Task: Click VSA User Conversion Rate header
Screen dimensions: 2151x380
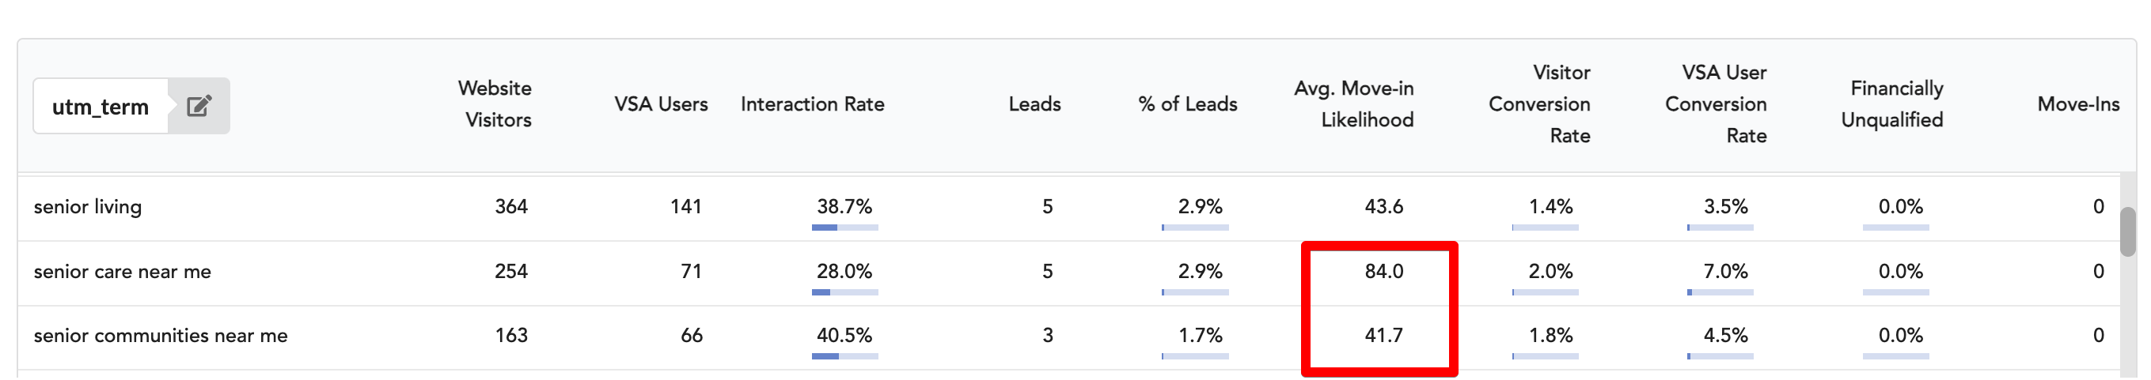Action: click(1716, 104)
